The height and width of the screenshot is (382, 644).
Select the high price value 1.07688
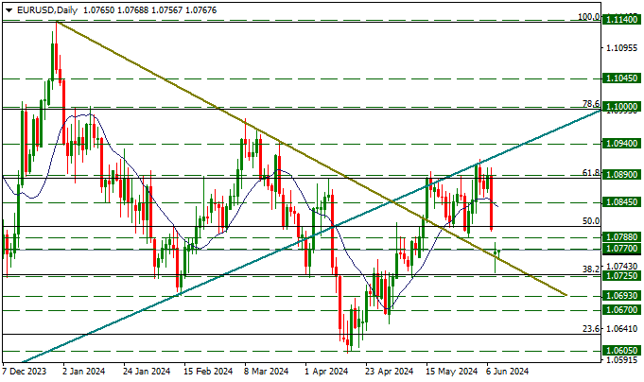pos(133,10)
